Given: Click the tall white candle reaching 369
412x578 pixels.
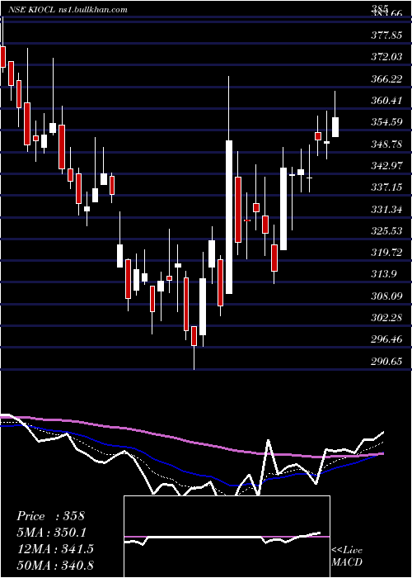Looking at the screenshot, I should [229, 217].
